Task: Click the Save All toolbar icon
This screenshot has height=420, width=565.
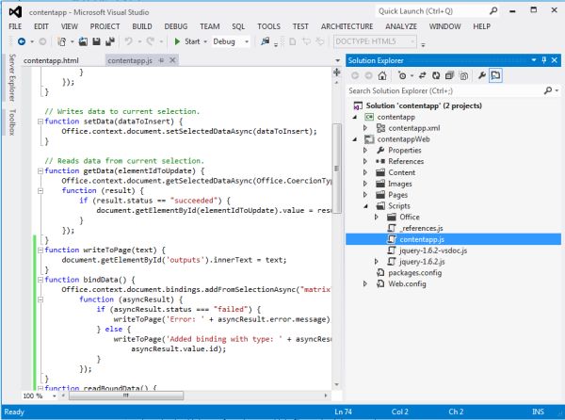Action: (x=109, y=41)
